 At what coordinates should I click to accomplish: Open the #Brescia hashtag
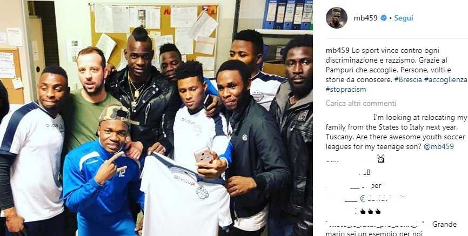click(x=406, y=80)
